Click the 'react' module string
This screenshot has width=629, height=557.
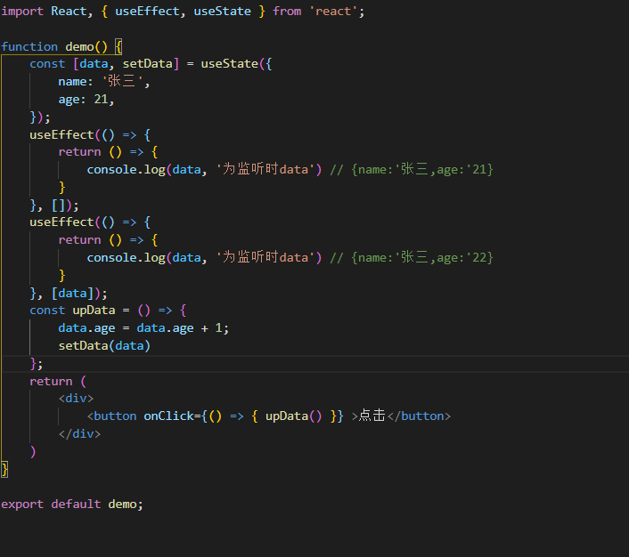pos(333,12)
